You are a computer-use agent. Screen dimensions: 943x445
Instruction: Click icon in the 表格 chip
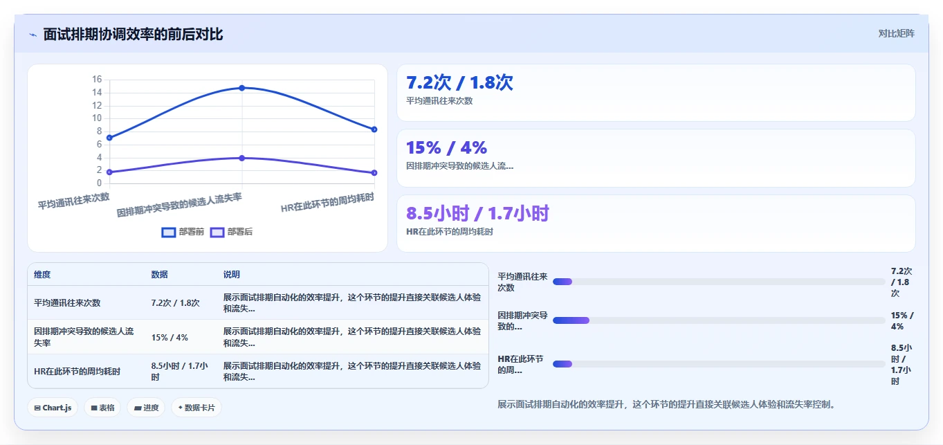(93, 408)
